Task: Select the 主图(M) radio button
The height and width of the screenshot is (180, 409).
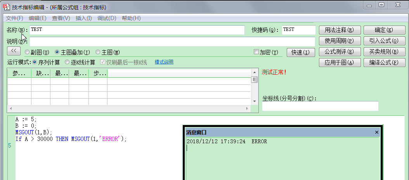Action: [x=98, y=52]
